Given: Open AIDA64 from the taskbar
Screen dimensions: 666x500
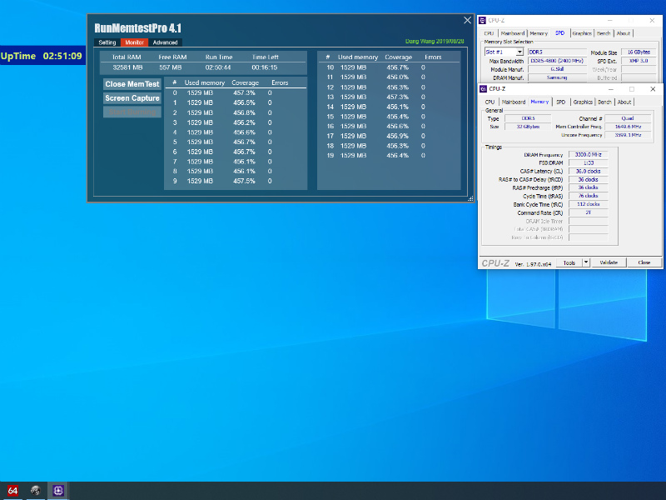Looking at the screenshot, I should click(12, 491).
